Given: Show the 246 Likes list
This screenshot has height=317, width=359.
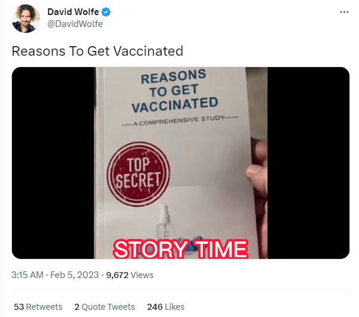Looking at the screenshot, I should click(166, 307).
